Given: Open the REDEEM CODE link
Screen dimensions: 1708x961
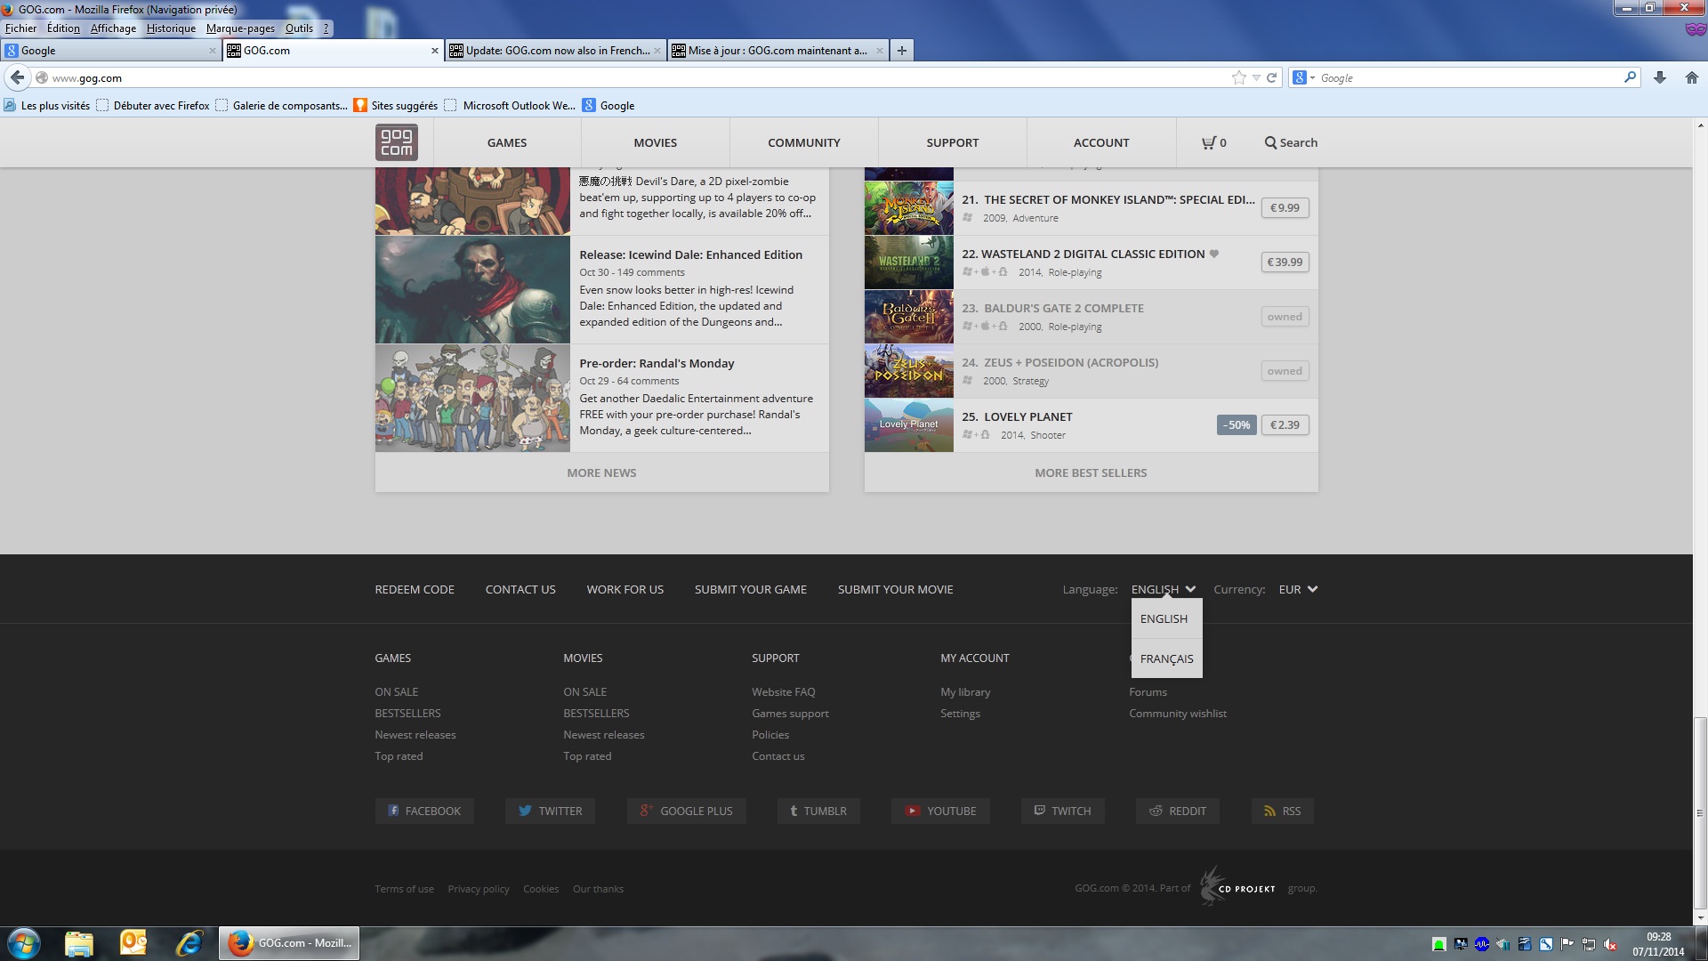Looking at the screenshot, I should 415,589.
